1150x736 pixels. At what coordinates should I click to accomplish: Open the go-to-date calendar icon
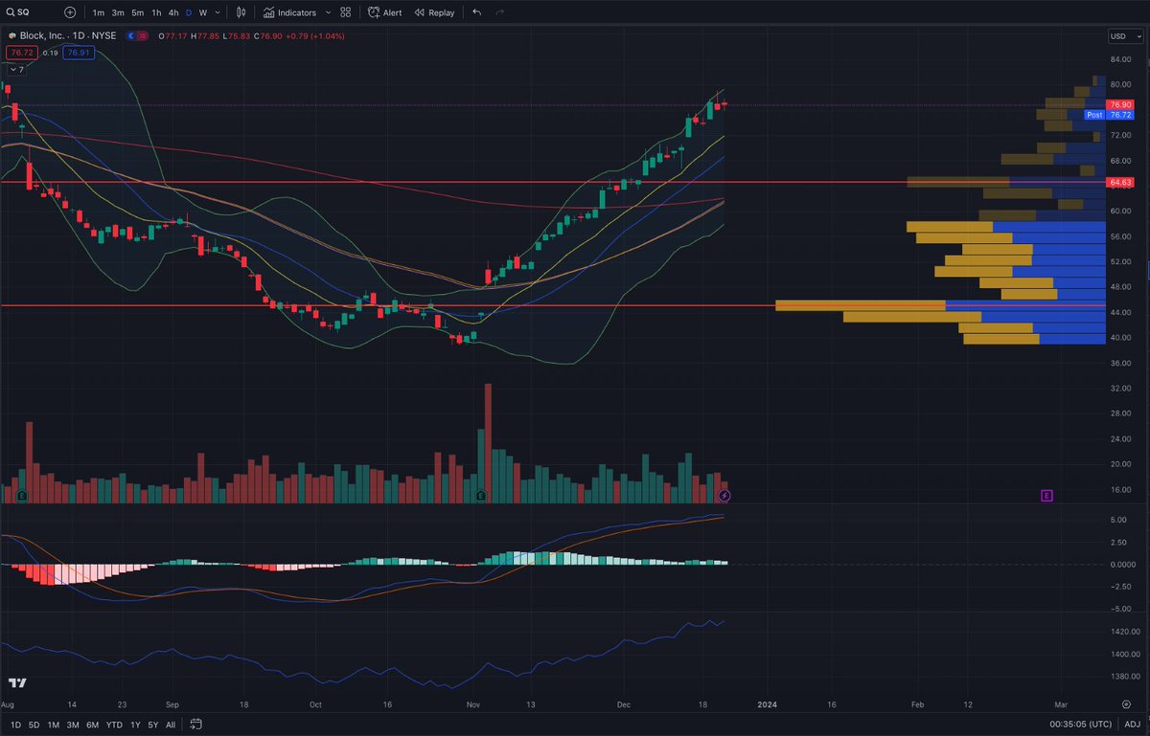point(195,724)
